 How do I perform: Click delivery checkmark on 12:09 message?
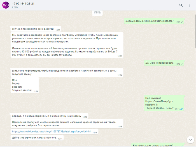[x=182, y=22]
